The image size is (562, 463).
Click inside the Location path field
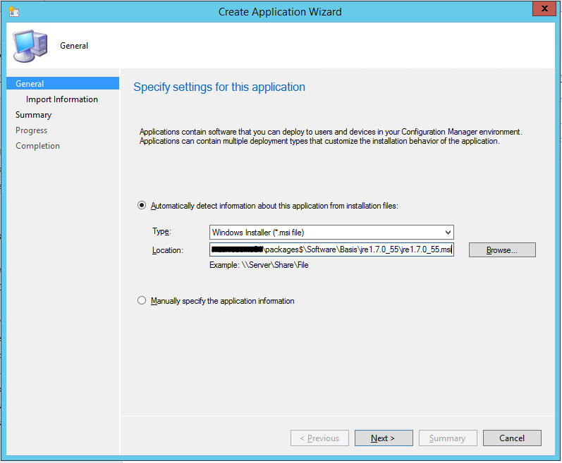point(331,249)
